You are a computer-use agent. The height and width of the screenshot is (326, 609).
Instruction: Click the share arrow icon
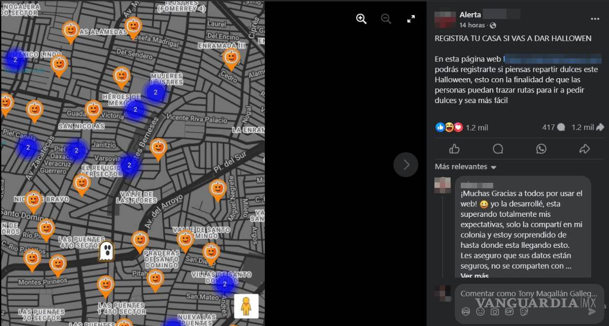pyautogui.click(x=584, y=149)
